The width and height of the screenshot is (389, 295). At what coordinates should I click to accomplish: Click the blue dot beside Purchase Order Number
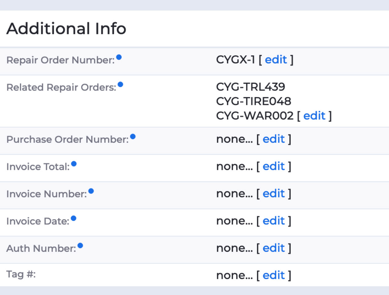pyautogui.click(x=133, y=136)
